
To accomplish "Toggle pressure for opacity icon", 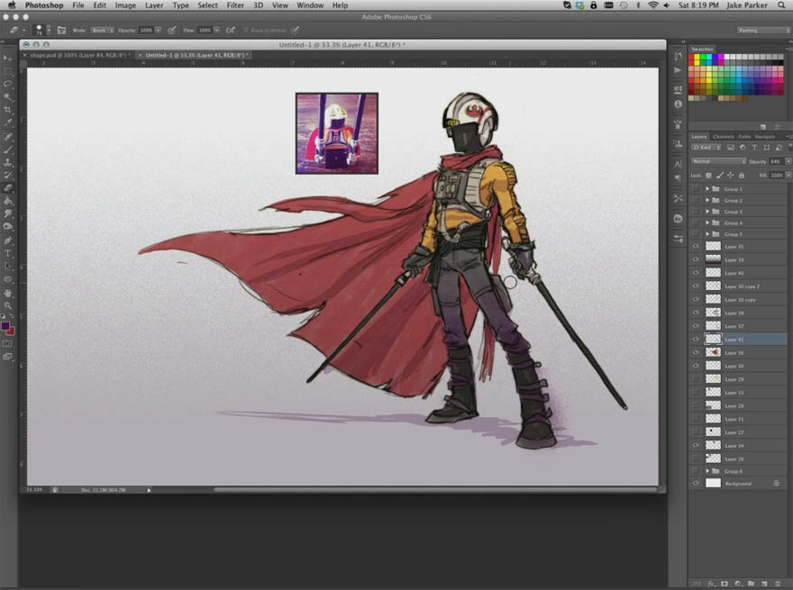I will (x=172, y=31).
